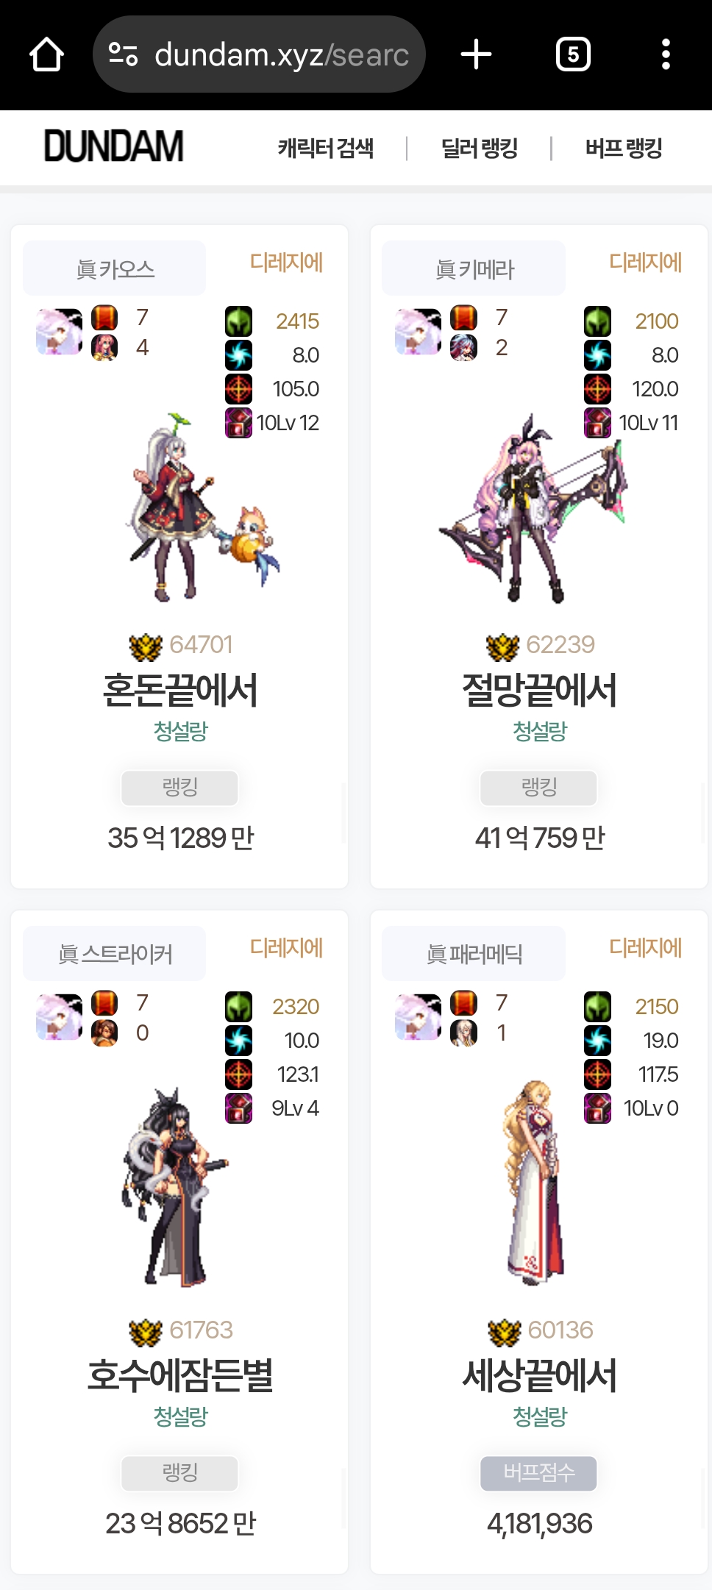
Task: Tap the gold crest icon next to 64701
Action: click(x=146, y=646)
